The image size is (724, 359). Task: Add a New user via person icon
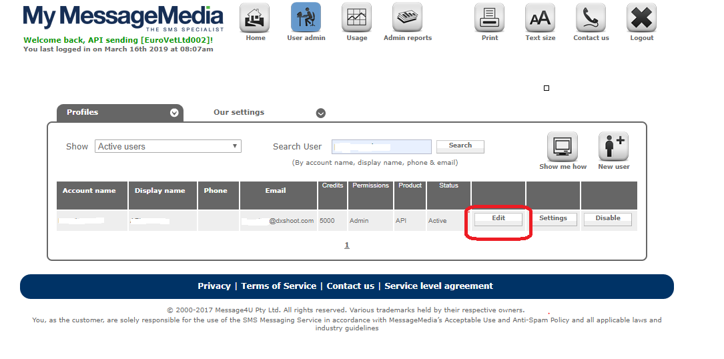tap(614, 146)
